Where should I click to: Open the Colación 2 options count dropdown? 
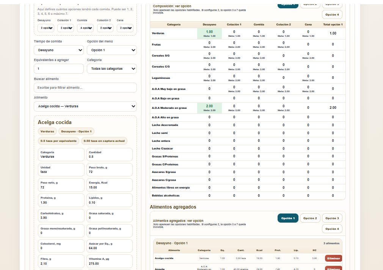click(x=105, y=28)
